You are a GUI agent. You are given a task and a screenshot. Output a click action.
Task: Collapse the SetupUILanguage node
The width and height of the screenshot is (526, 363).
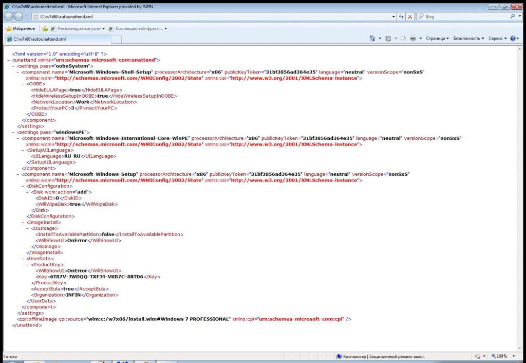click(23, 150)
